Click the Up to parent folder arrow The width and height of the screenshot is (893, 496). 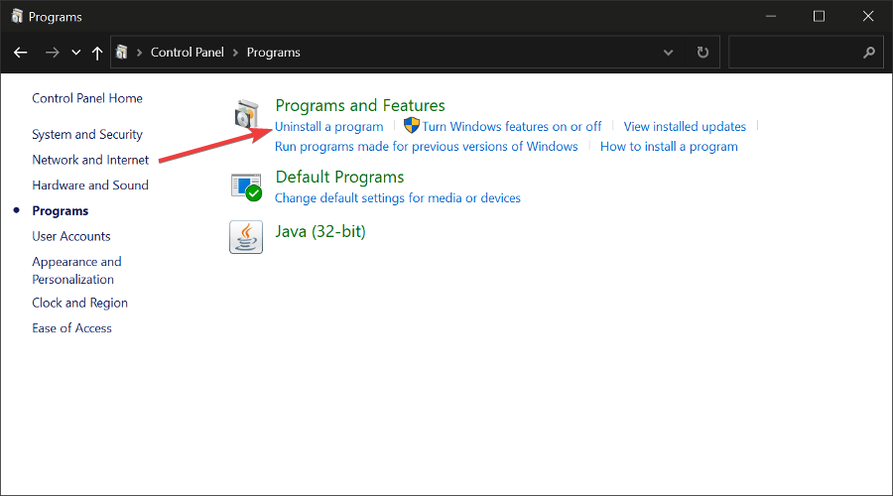point(97,53)
